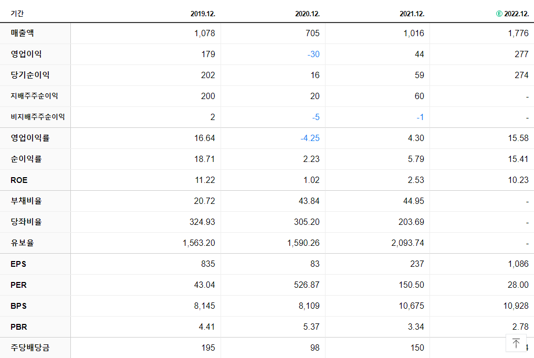
Task: Click the 지배주주순이익 row label
Action: tap(34, 96)
